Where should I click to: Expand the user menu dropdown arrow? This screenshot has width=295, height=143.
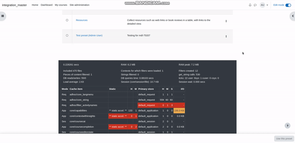[267, 5]
